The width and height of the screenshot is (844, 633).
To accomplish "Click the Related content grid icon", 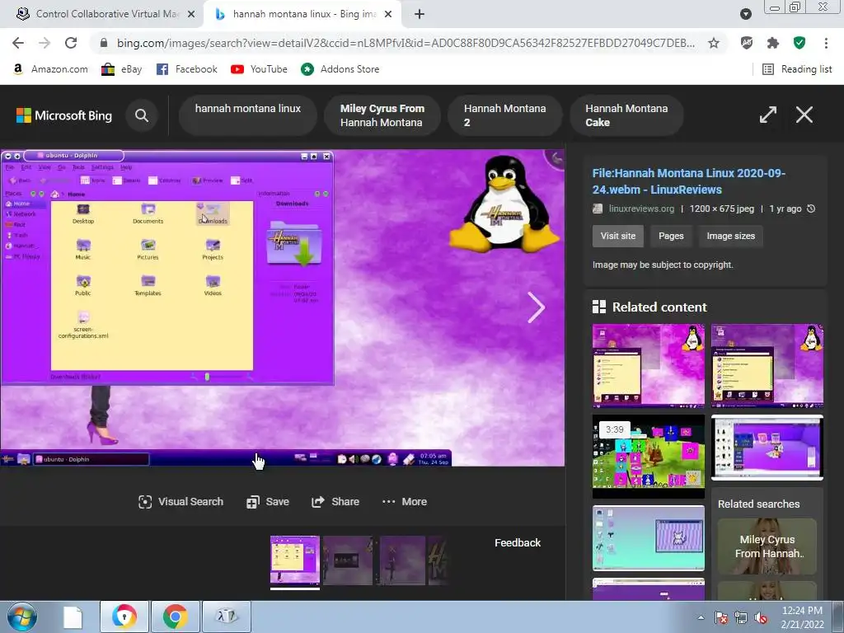I will click(599, 307).
